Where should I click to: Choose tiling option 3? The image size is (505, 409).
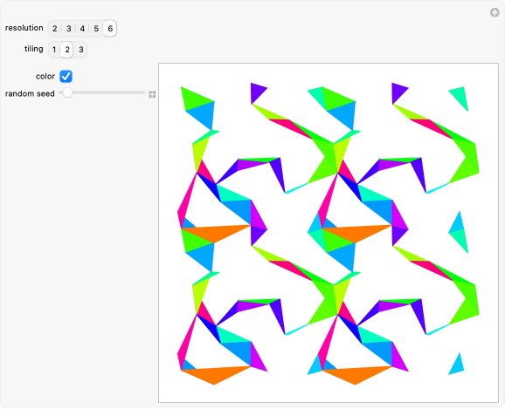[81, 50]
